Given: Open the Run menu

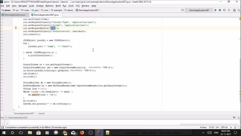Looking at the screenshot, I should pyautogui.click(x=64, y=6).
